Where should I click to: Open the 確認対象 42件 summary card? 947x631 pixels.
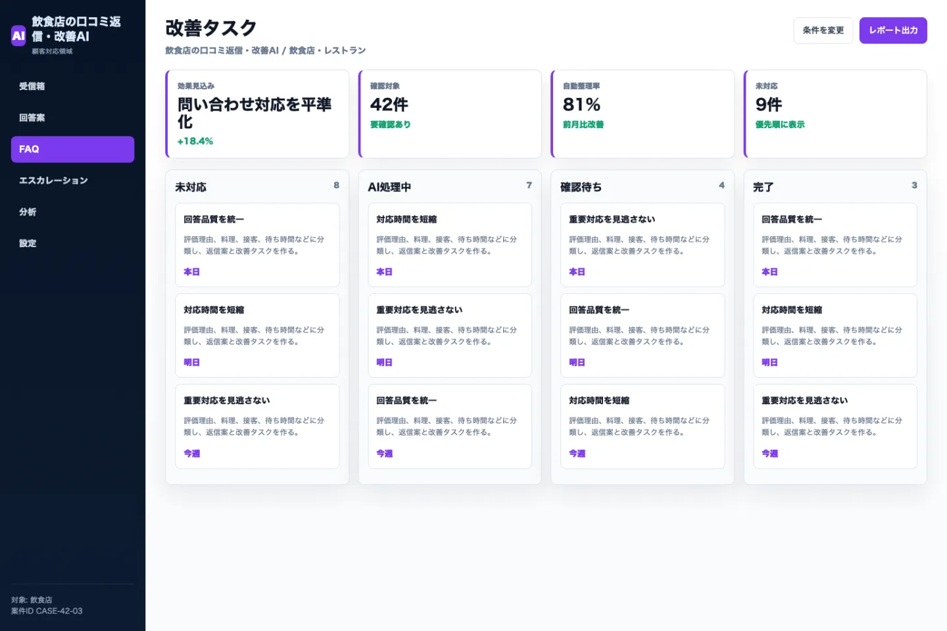click(450, 114)
